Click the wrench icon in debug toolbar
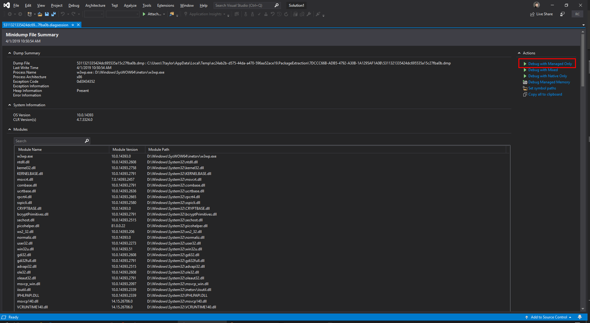 [x=309, y=14]
